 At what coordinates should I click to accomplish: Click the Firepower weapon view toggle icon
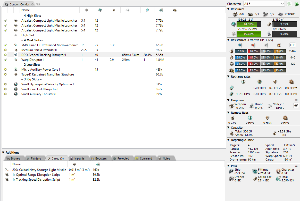coord(296,105)
